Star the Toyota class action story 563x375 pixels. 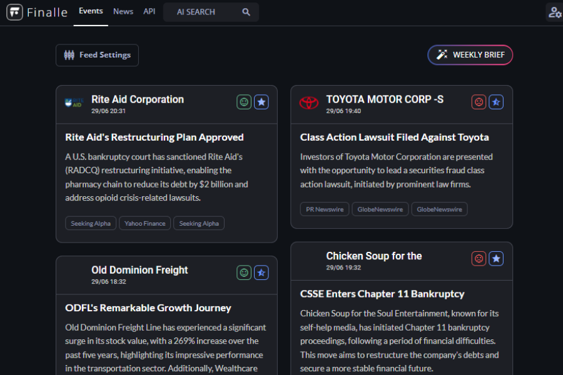coord(496,101)
